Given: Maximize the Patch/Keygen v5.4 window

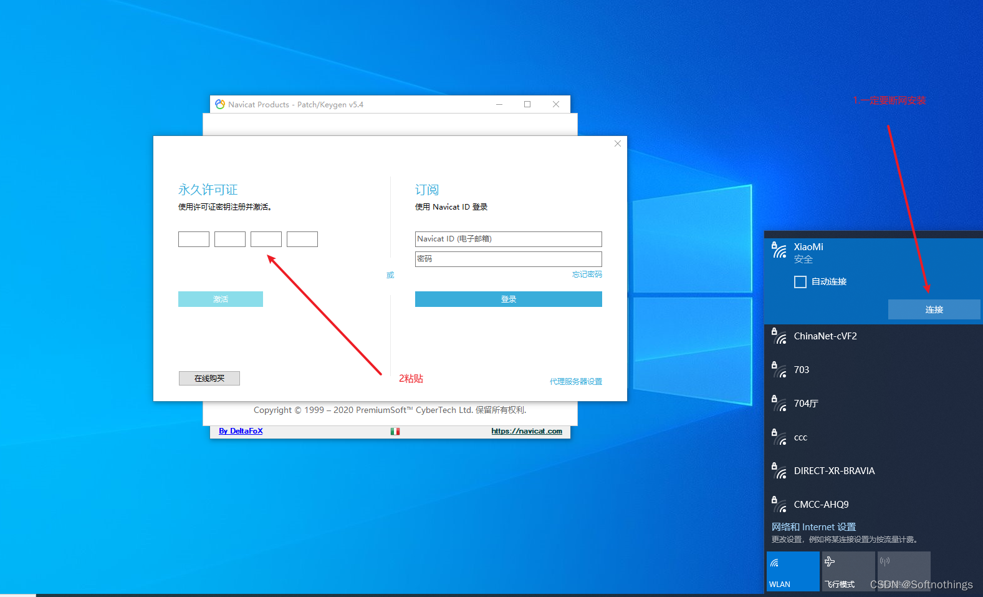Looking at the screenshot, I should 527,104.
